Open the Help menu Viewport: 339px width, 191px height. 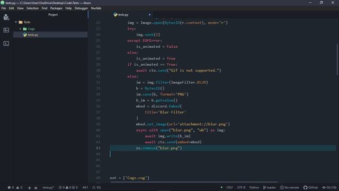[68, 8]
